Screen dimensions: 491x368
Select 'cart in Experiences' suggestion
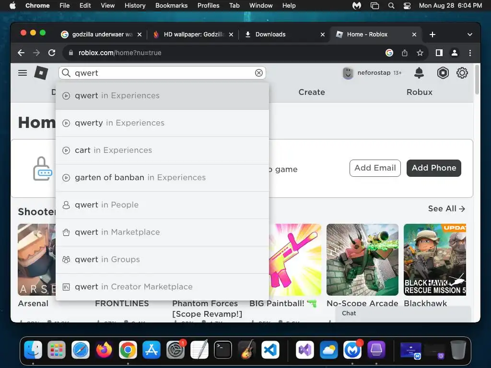click(162, 150)
